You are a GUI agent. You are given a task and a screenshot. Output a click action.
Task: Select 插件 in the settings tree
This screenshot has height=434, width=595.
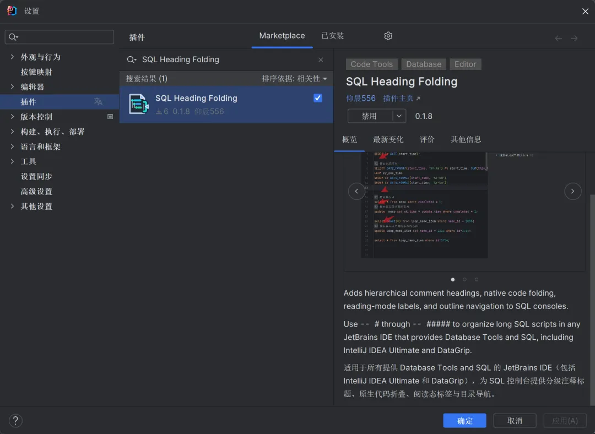pyautogui.click(x=59, y=102)
